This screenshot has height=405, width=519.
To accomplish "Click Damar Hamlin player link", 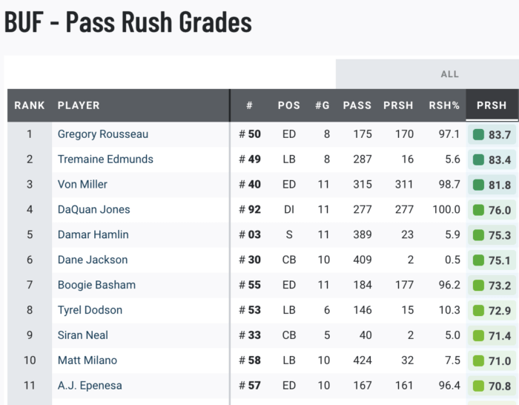I will [x=93, y=235].
